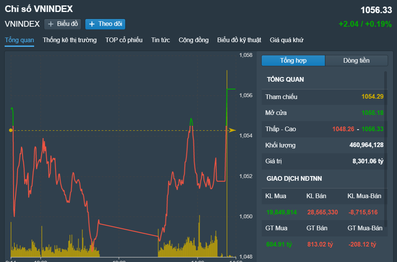Screen dimensions: 397x262
Task: Open the Cộng đồng tab
Action: [x=193, y=40]
